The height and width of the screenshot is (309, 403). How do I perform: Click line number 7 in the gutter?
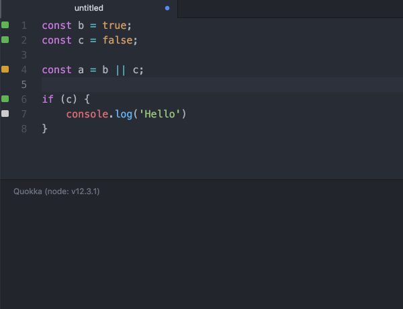(x=24, y=114)
